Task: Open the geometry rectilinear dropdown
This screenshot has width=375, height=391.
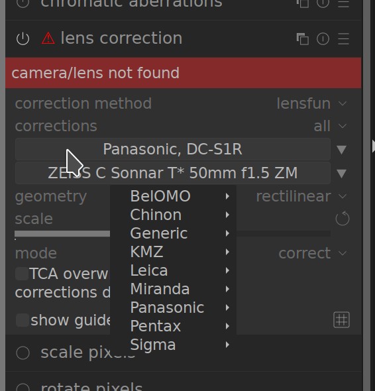Action: tap(301, 196)
